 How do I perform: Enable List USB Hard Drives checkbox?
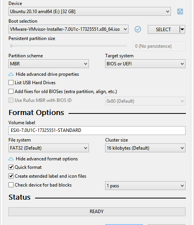pyautogui.click(x=11, y=83)
